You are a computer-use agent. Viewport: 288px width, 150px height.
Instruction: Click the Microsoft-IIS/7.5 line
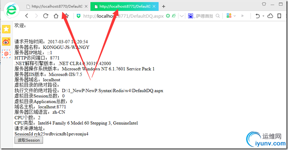pyautogui.click(x=48, y=74)
